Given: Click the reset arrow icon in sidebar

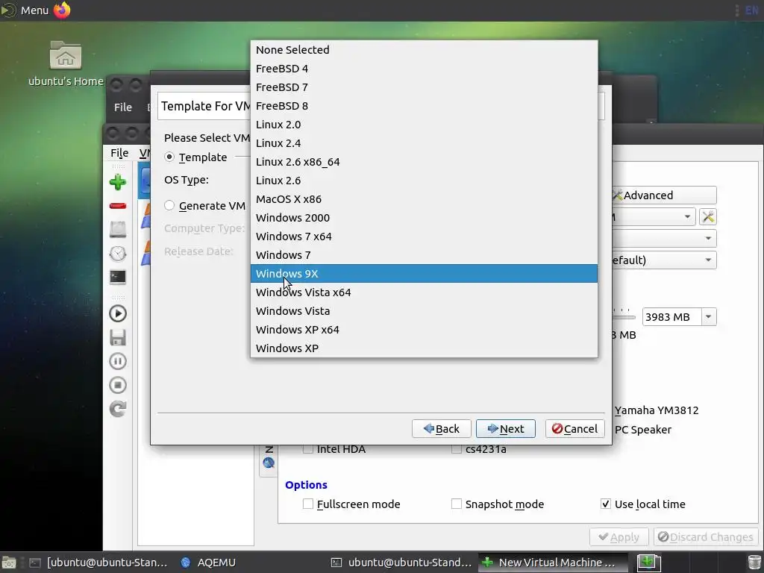Looking at the screenshot, I should click(x=117, y=409).
